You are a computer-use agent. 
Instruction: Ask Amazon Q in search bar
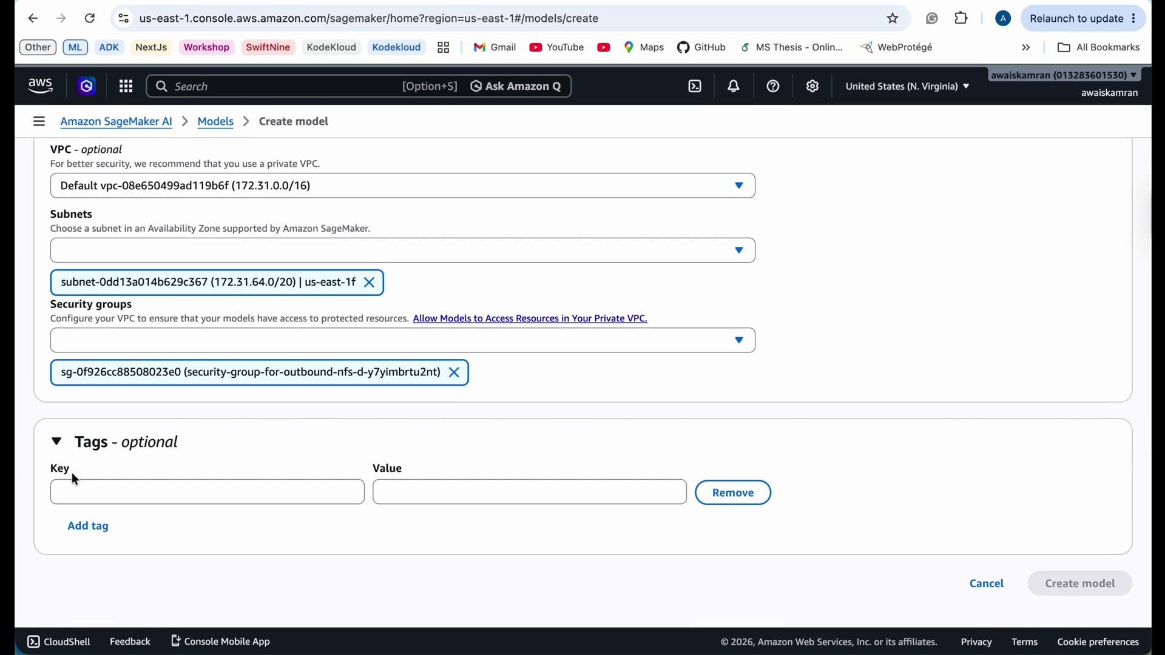tap(516, 87)
